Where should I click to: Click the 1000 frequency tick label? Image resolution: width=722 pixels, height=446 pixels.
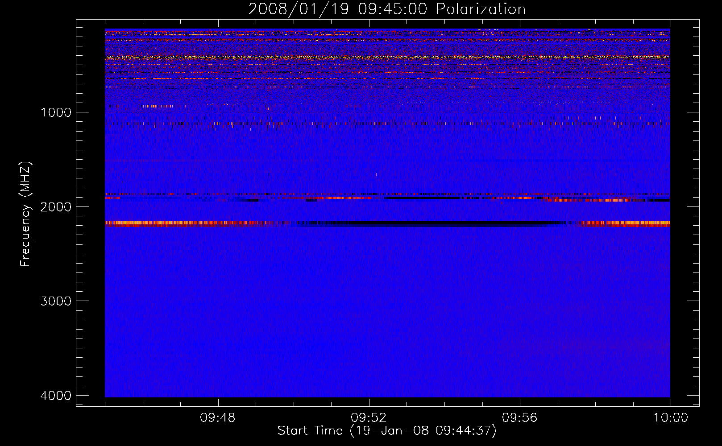click(x=56, y=112)
